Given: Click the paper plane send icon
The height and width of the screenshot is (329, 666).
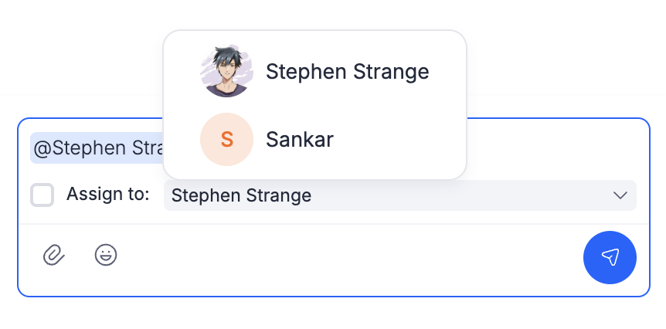Looking at the screenshot, I should click(x=610, y=257).
